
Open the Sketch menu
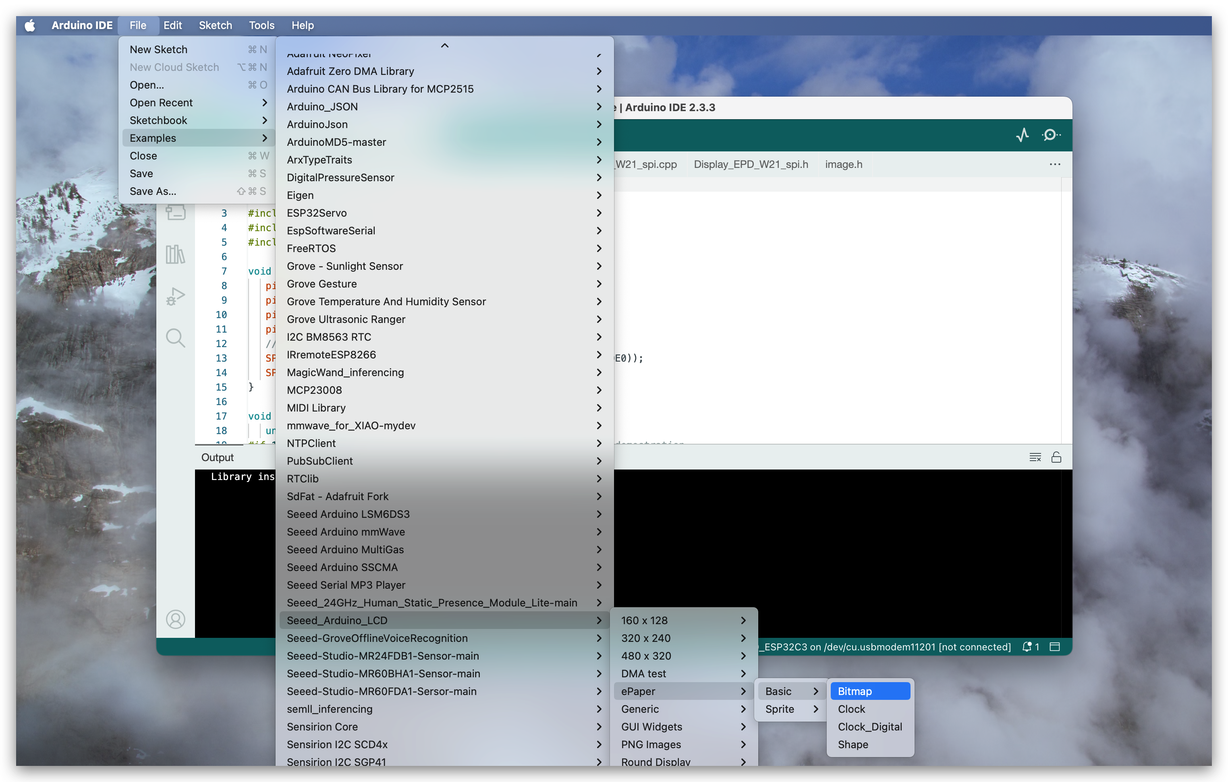click(215, 25)
